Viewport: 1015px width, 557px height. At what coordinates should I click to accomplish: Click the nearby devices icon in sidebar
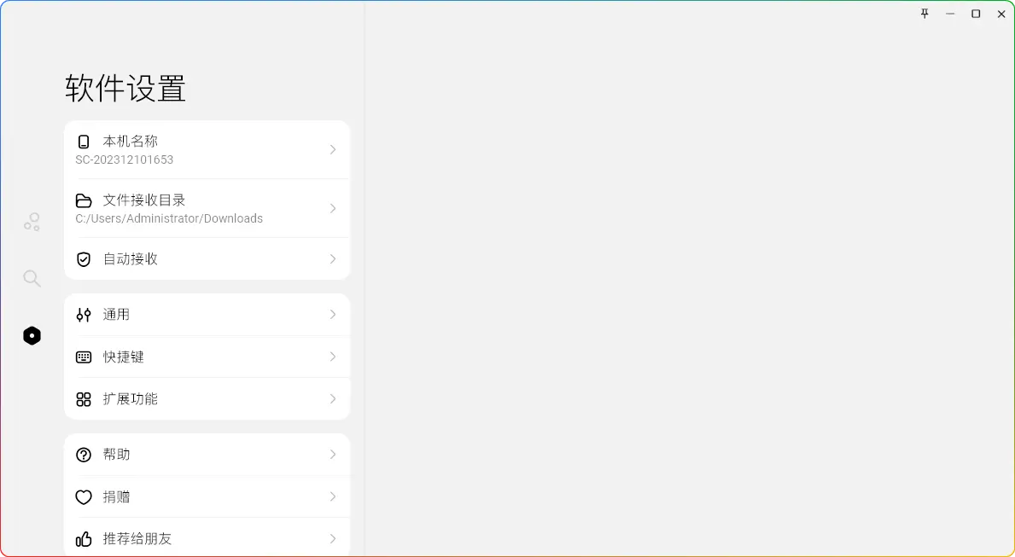(x=32, y=223)
